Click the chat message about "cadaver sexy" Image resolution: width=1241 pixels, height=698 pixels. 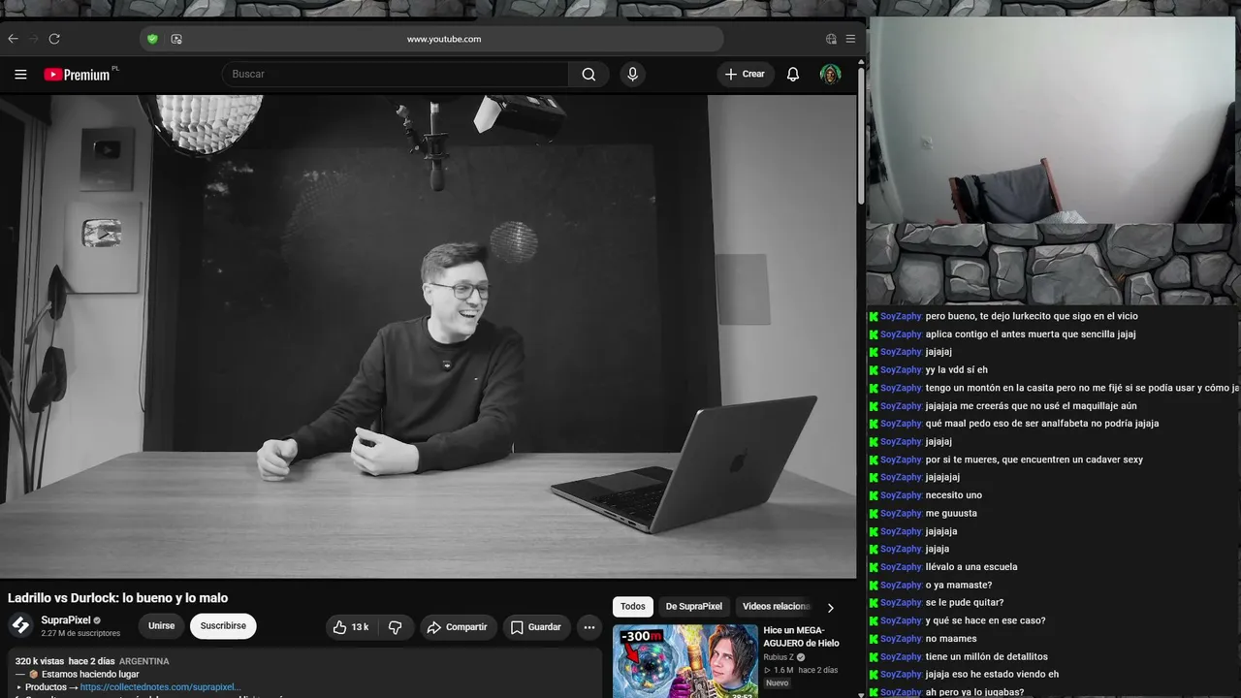point(1034,460)
